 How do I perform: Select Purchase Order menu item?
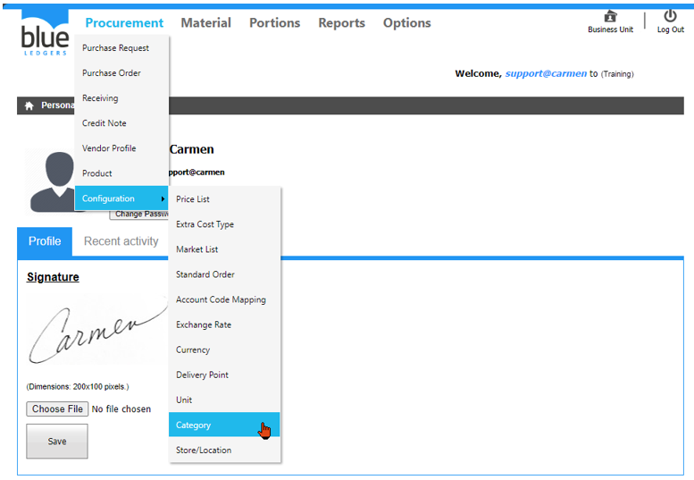[112, 73]
